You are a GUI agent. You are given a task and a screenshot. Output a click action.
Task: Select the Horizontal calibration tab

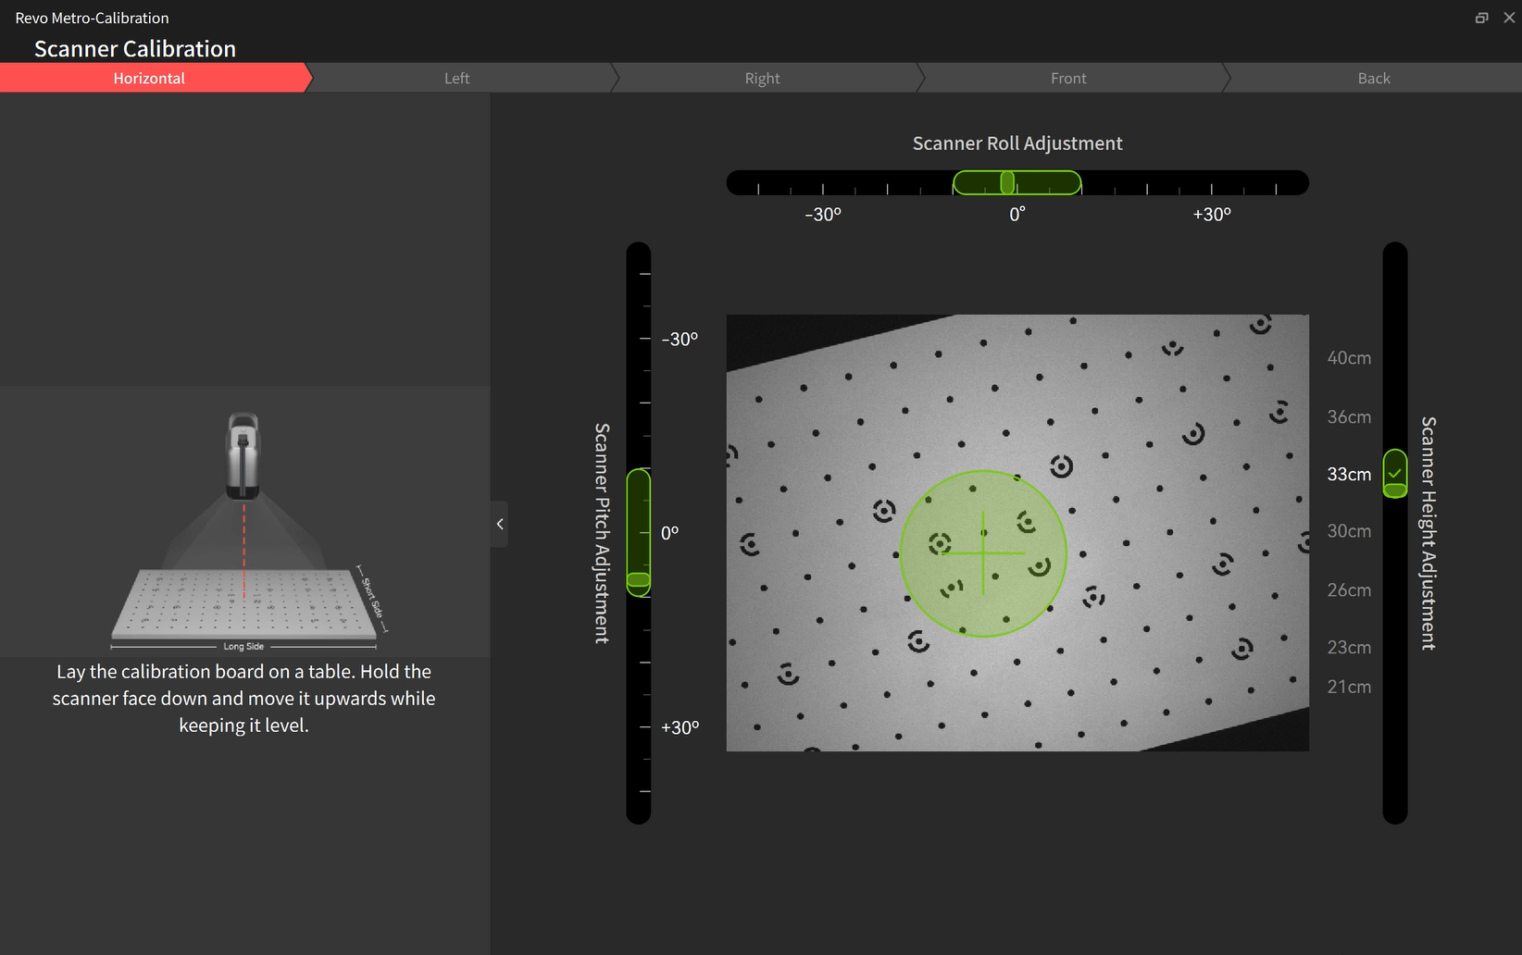point(149,79)
